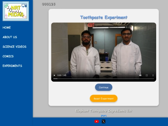Open the ingredients list PDF link

coord(104,116)
